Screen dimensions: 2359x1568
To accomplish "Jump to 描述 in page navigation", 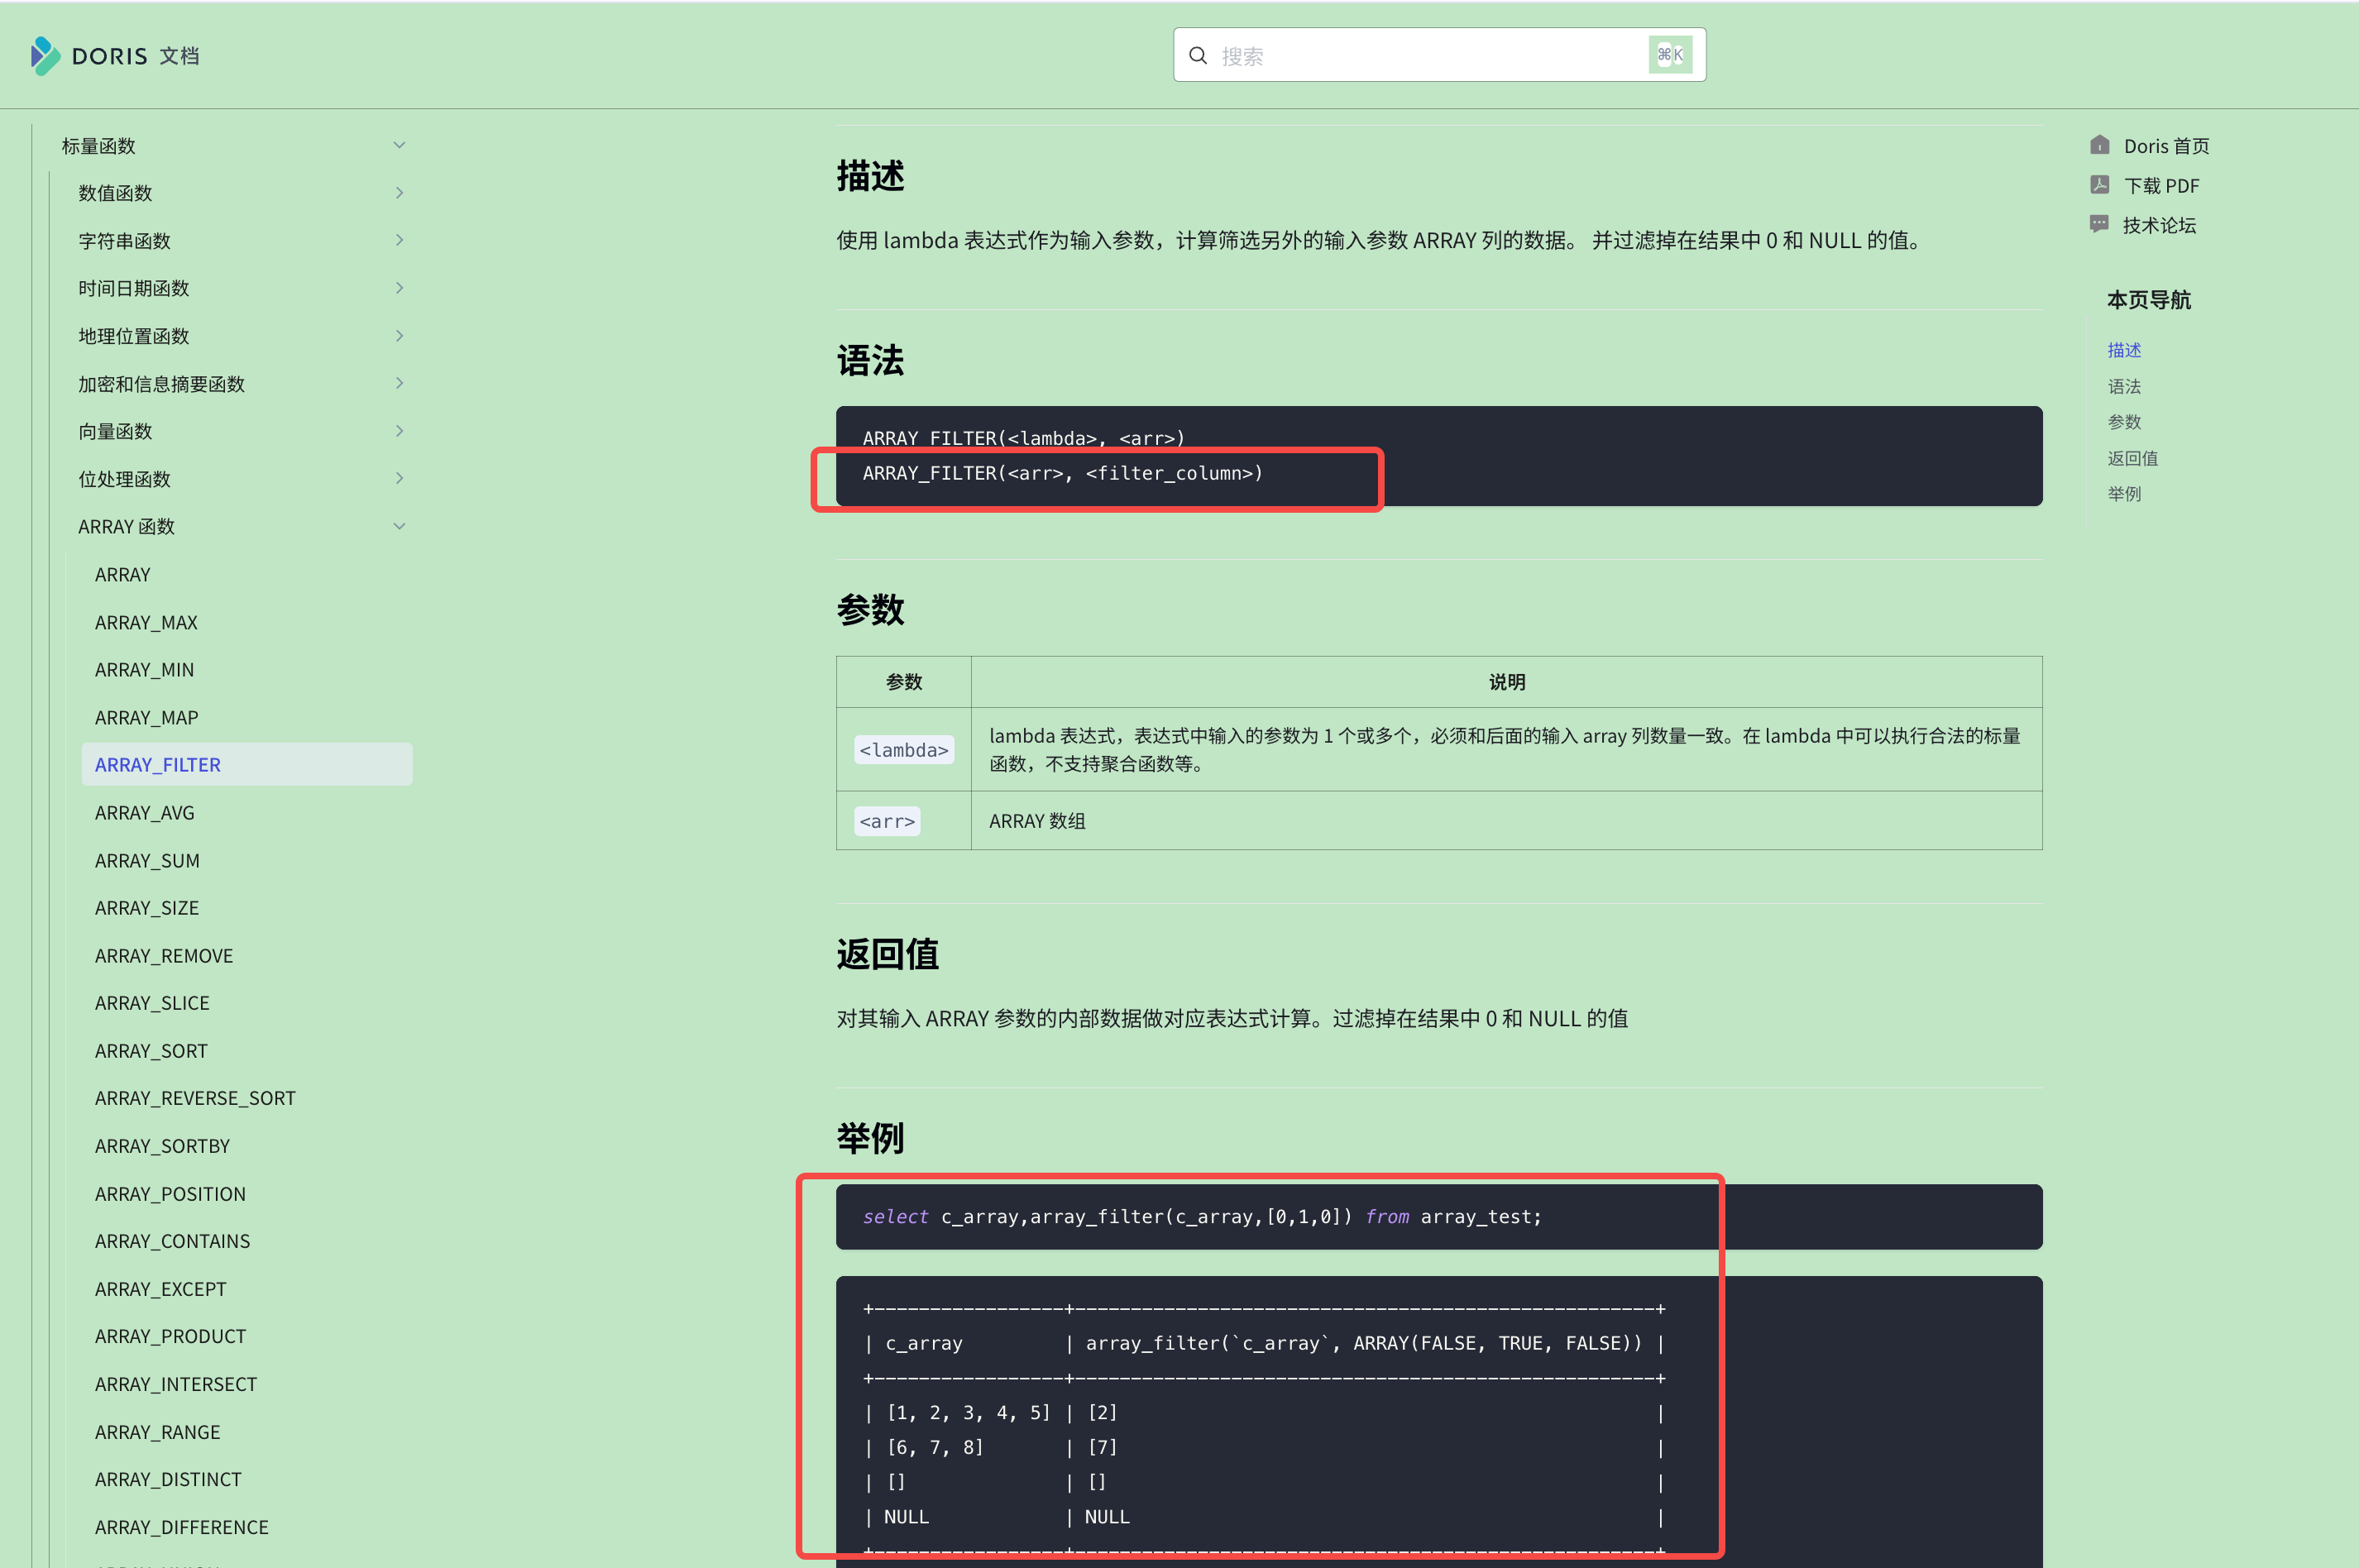I will pos(2124,350).
